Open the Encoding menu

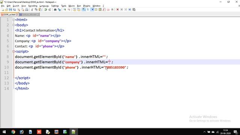click(x=33, y=6)
